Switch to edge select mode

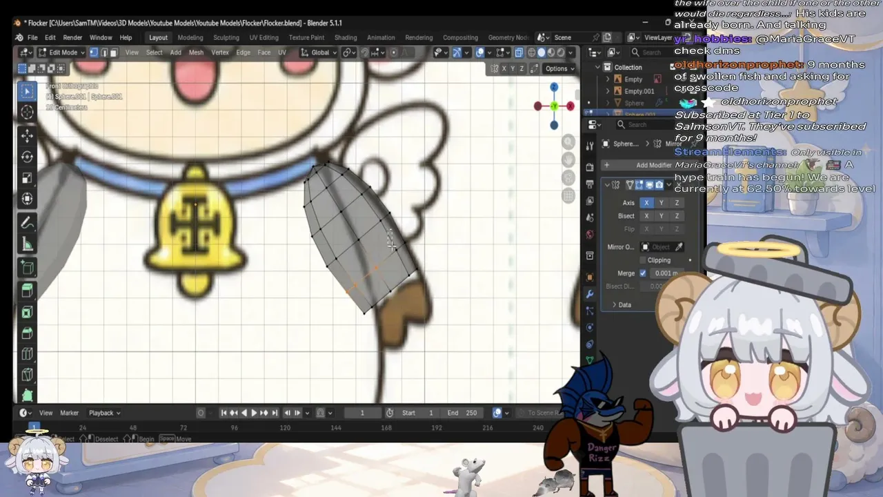[x=104, y=52]
